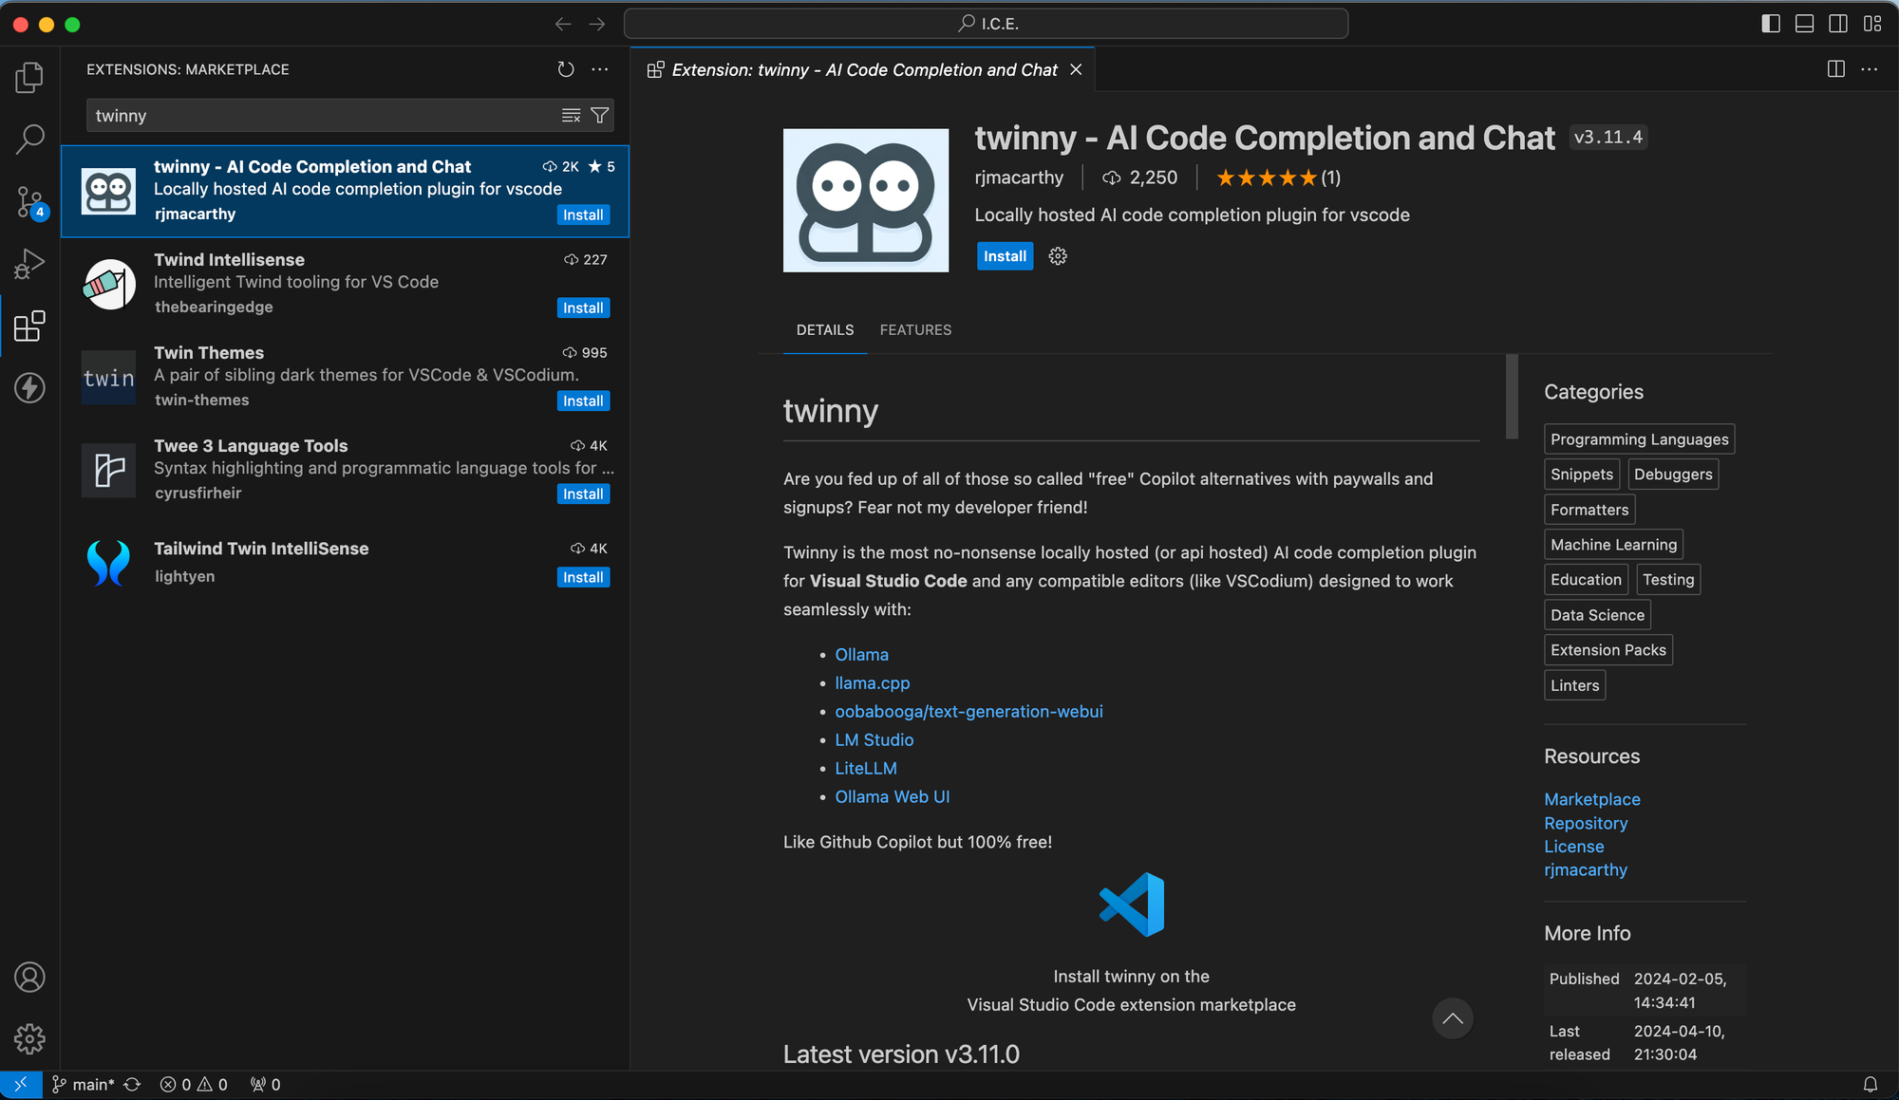Select Twee 3 Language Tools in list

point(345,470)
